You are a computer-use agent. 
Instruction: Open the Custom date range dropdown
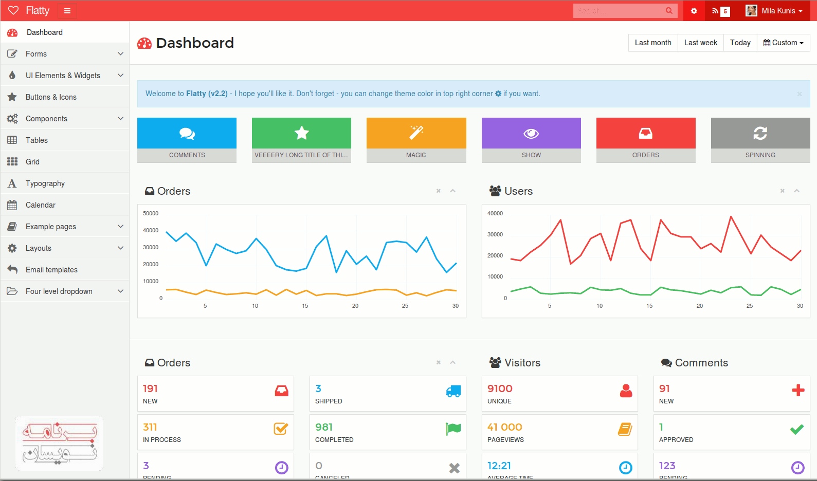click(x=783, y=43)
